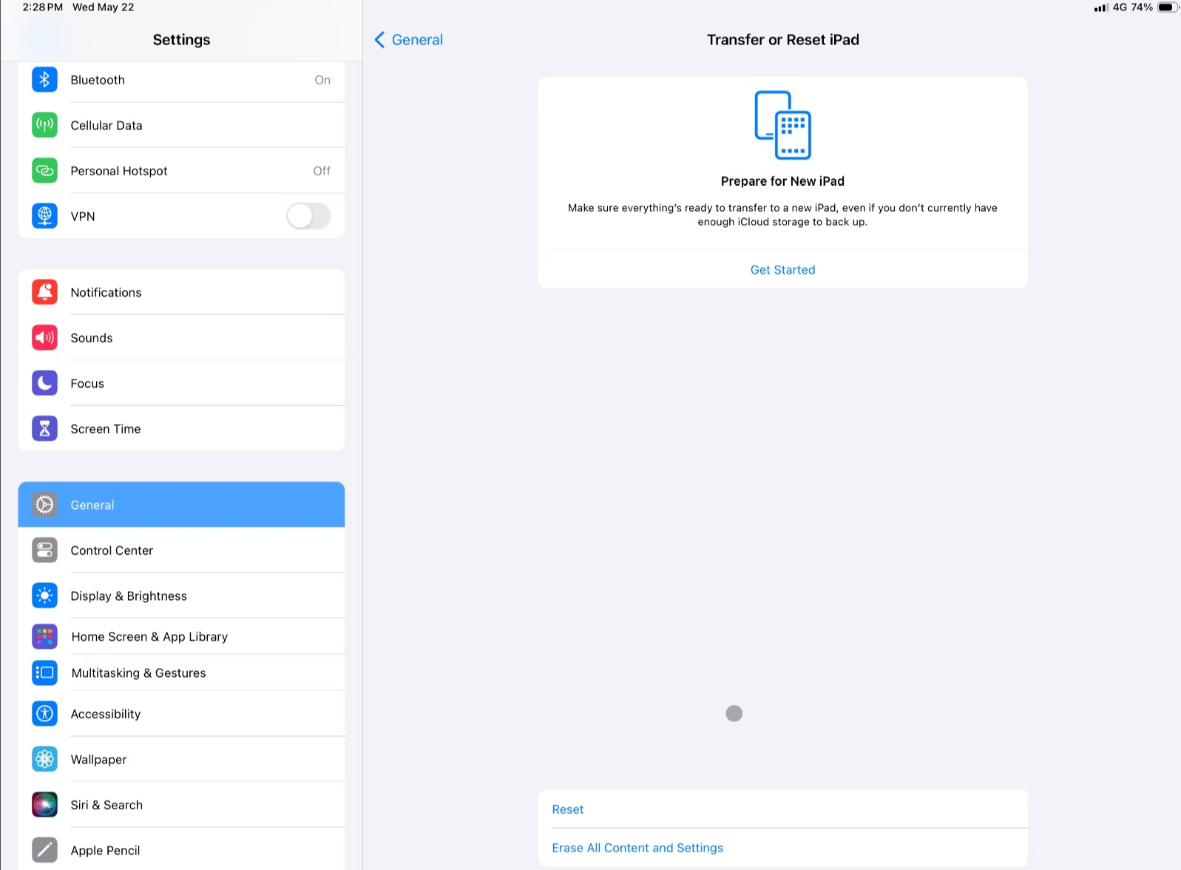Tap the 'Prepare for New iPad' heading

point(782,181)
